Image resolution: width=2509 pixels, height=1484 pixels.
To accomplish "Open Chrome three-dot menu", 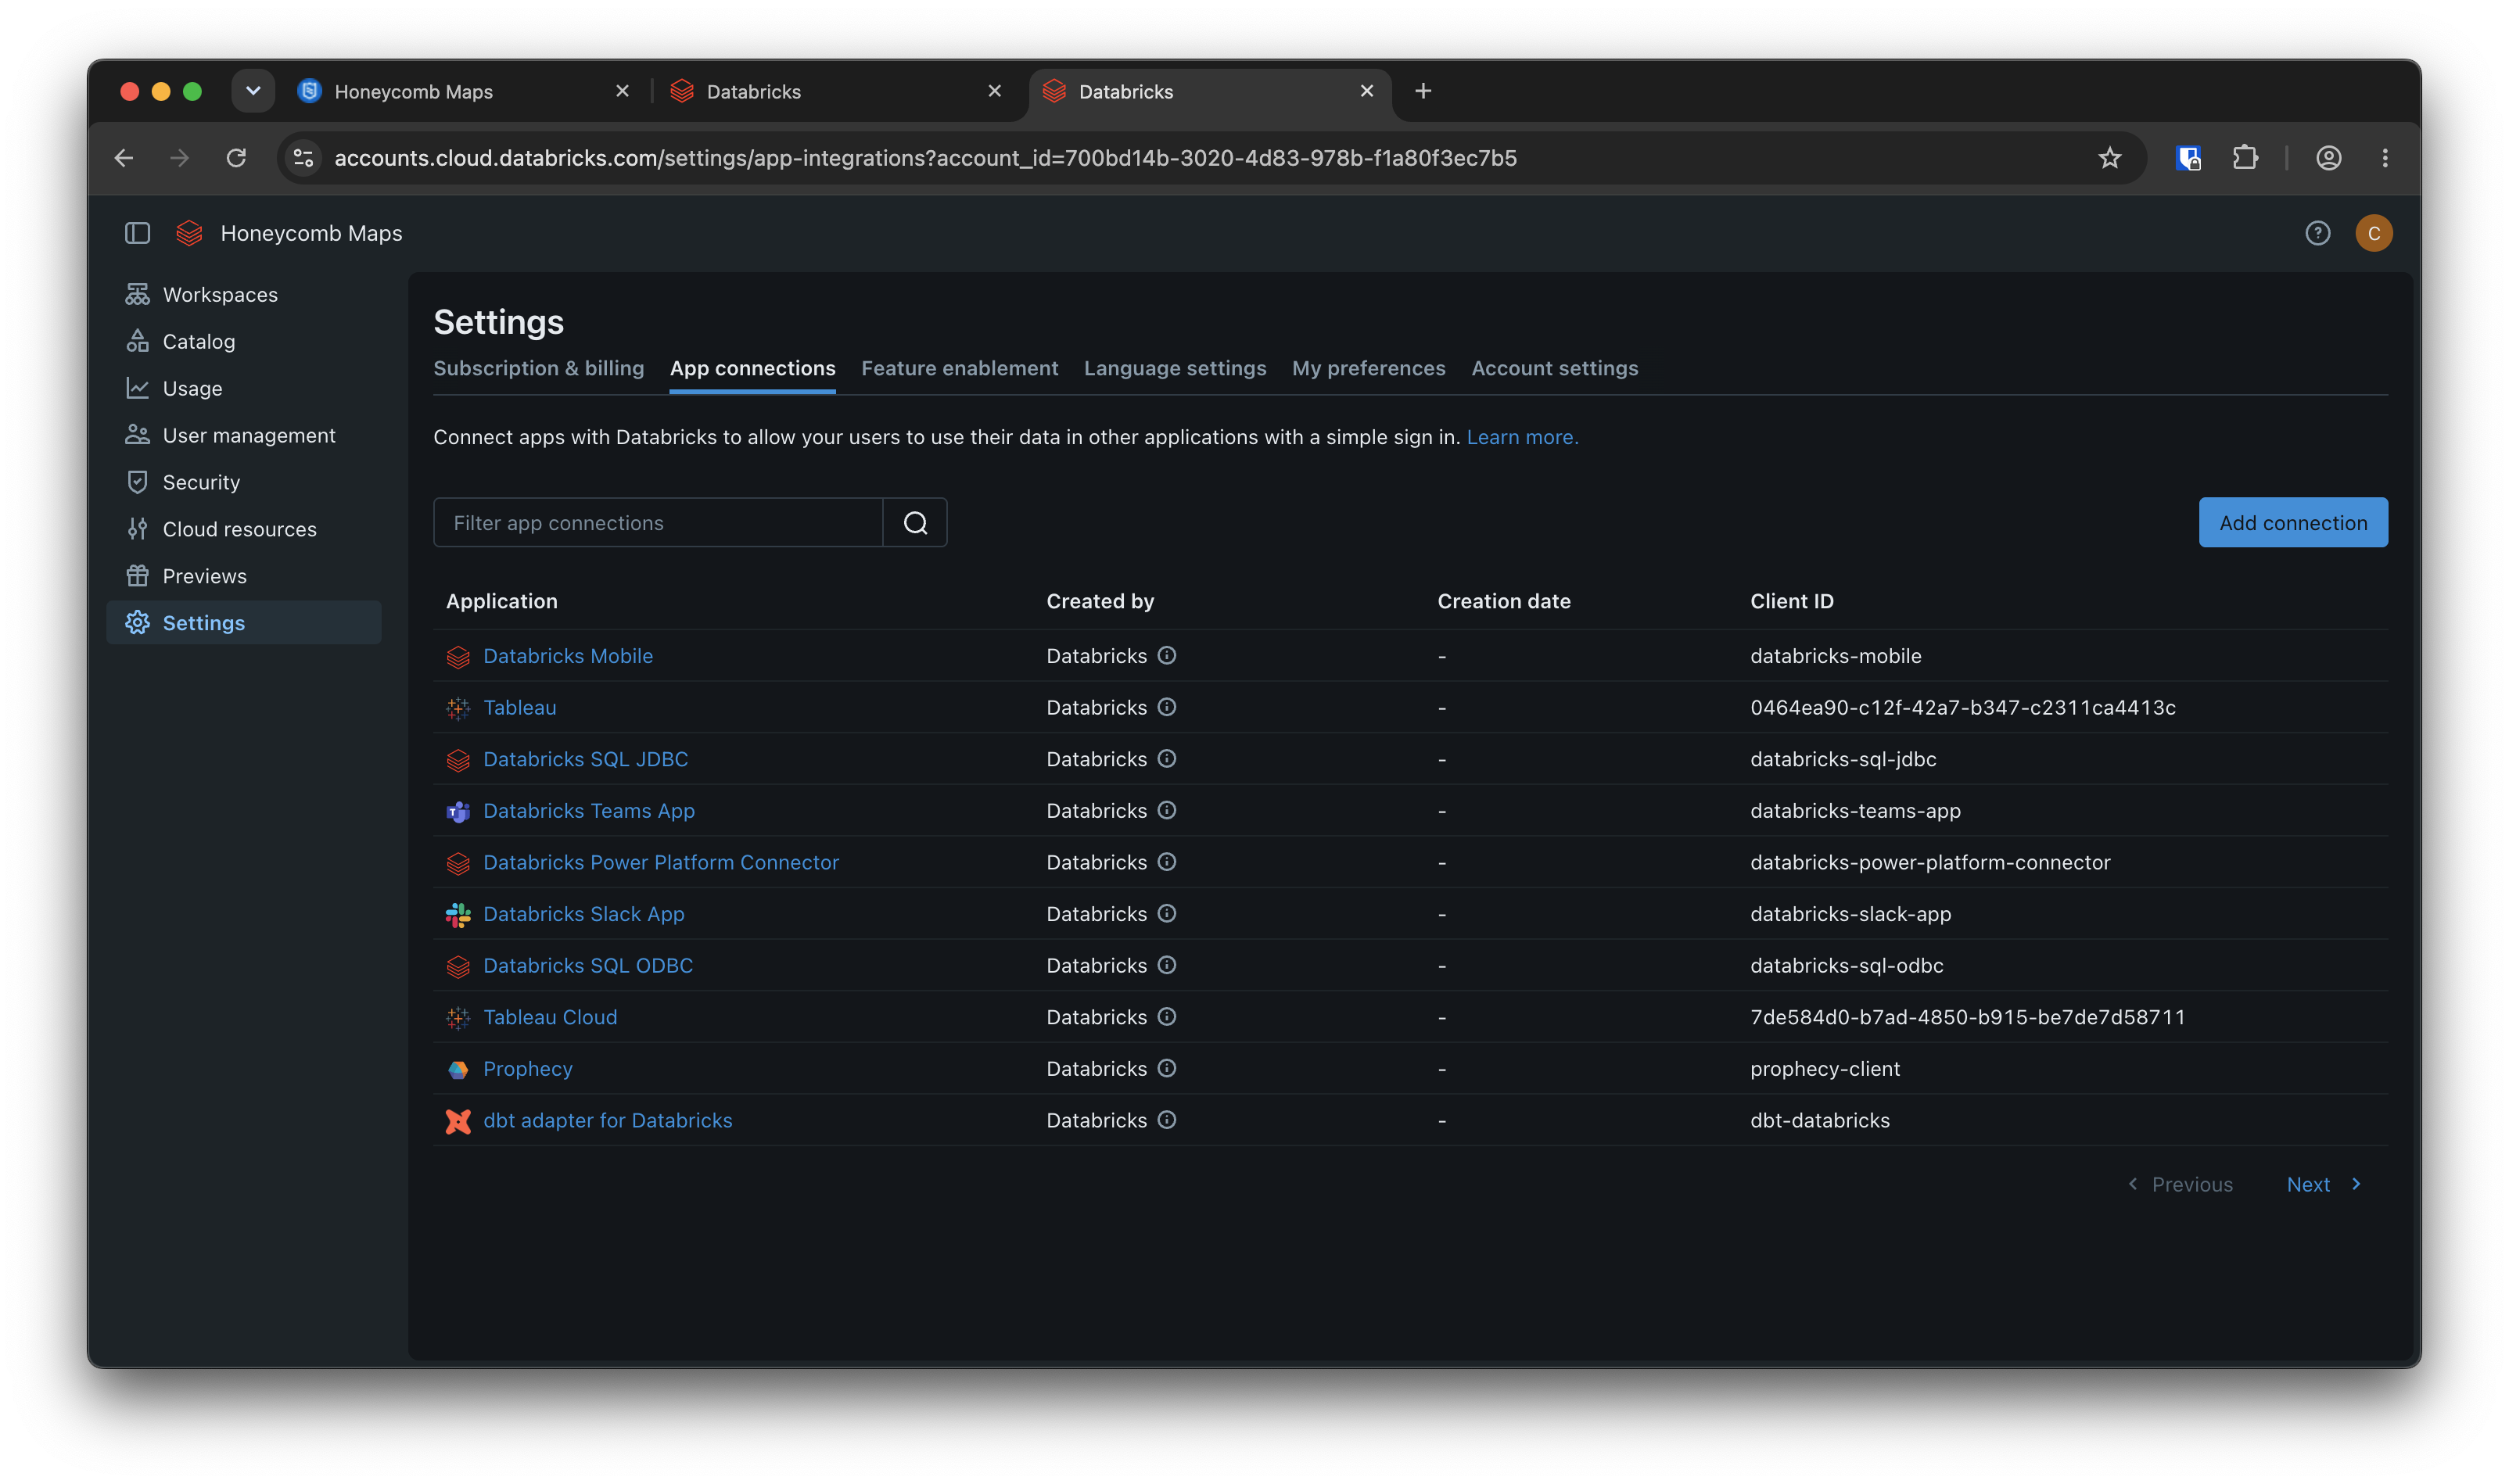I will (2383, 158).
